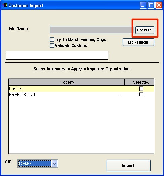Click the File Name label
The image size is (164, 176).
point(18,29)
